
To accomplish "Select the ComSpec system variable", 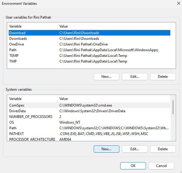I will [x=17, y=105].
